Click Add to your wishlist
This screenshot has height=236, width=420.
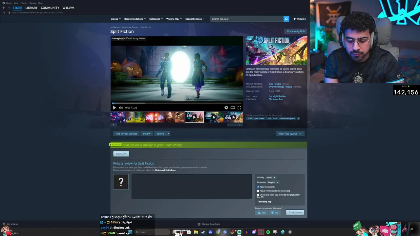(126, 134)
